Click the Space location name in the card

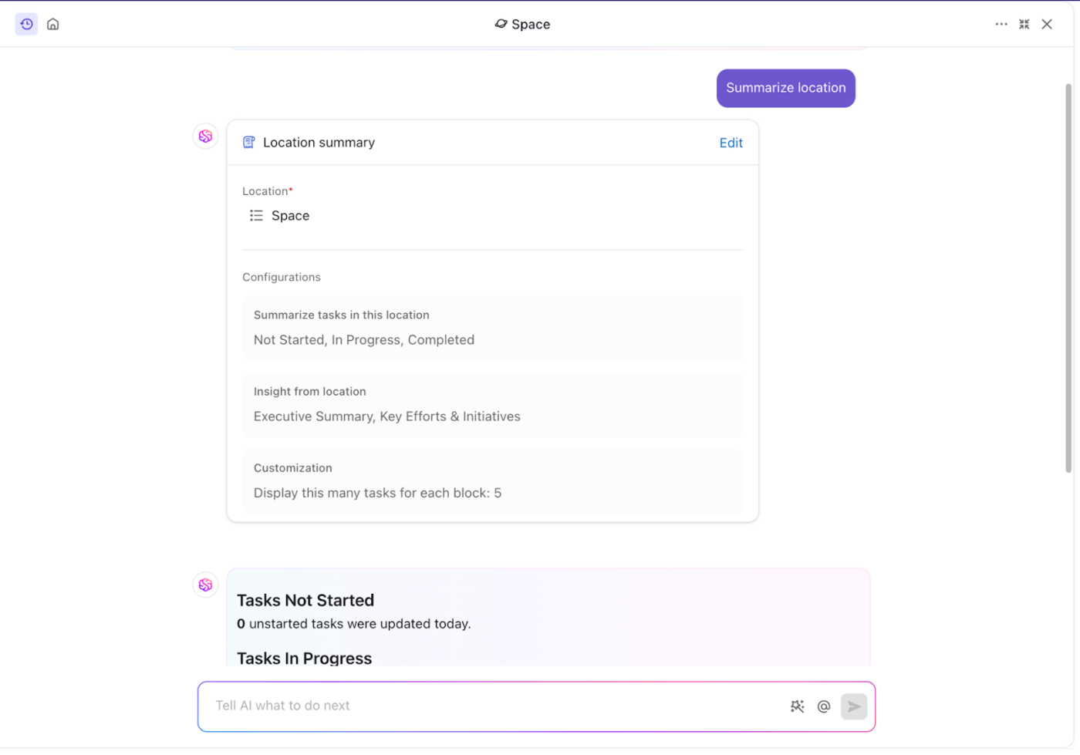[x=290, y=216]
